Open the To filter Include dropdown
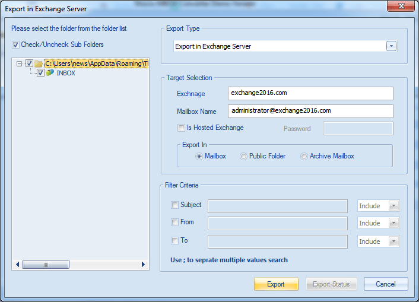The image size is (419, 302). pyautogui.click(x=393, y=241)
